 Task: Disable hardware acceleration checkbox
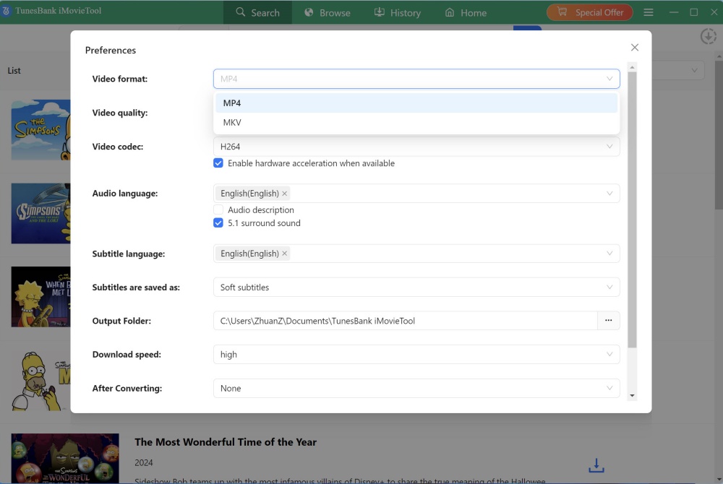[218, 163]
